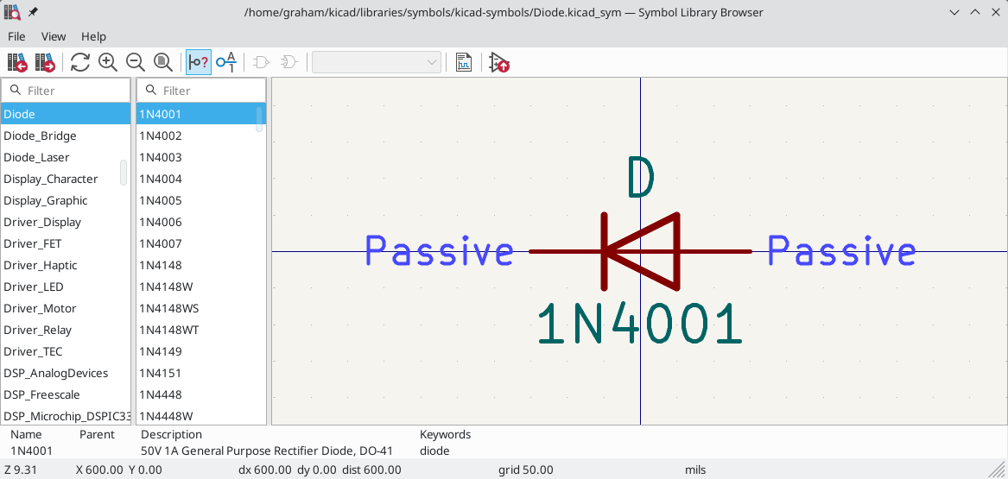Image resolution: width=1008 pixels, height=479 pixels.
Task: Open the symbol datasheet icon
Action: click(464, 62)
